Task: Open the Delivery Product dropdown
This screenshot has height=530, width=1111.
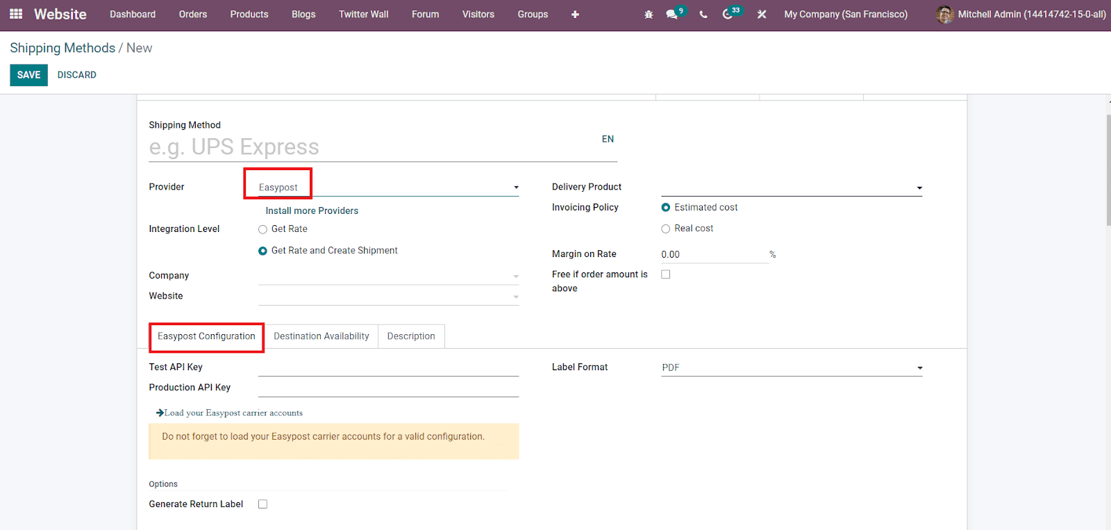Action: (x=919, y=188)
